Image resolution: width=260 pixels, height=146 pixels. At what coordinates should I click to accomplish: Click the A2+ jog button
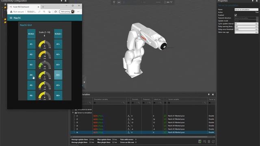58,54
